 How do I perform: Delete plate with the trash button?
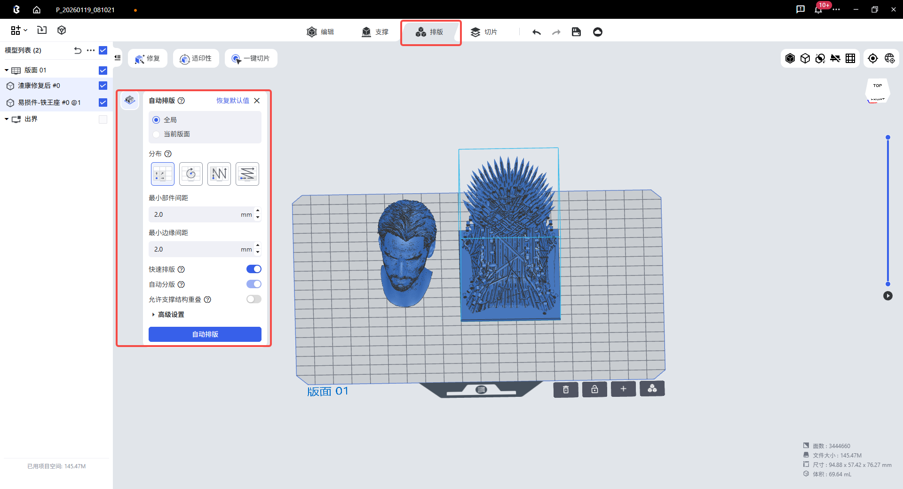pyautogui.click(x=566, y=389)
